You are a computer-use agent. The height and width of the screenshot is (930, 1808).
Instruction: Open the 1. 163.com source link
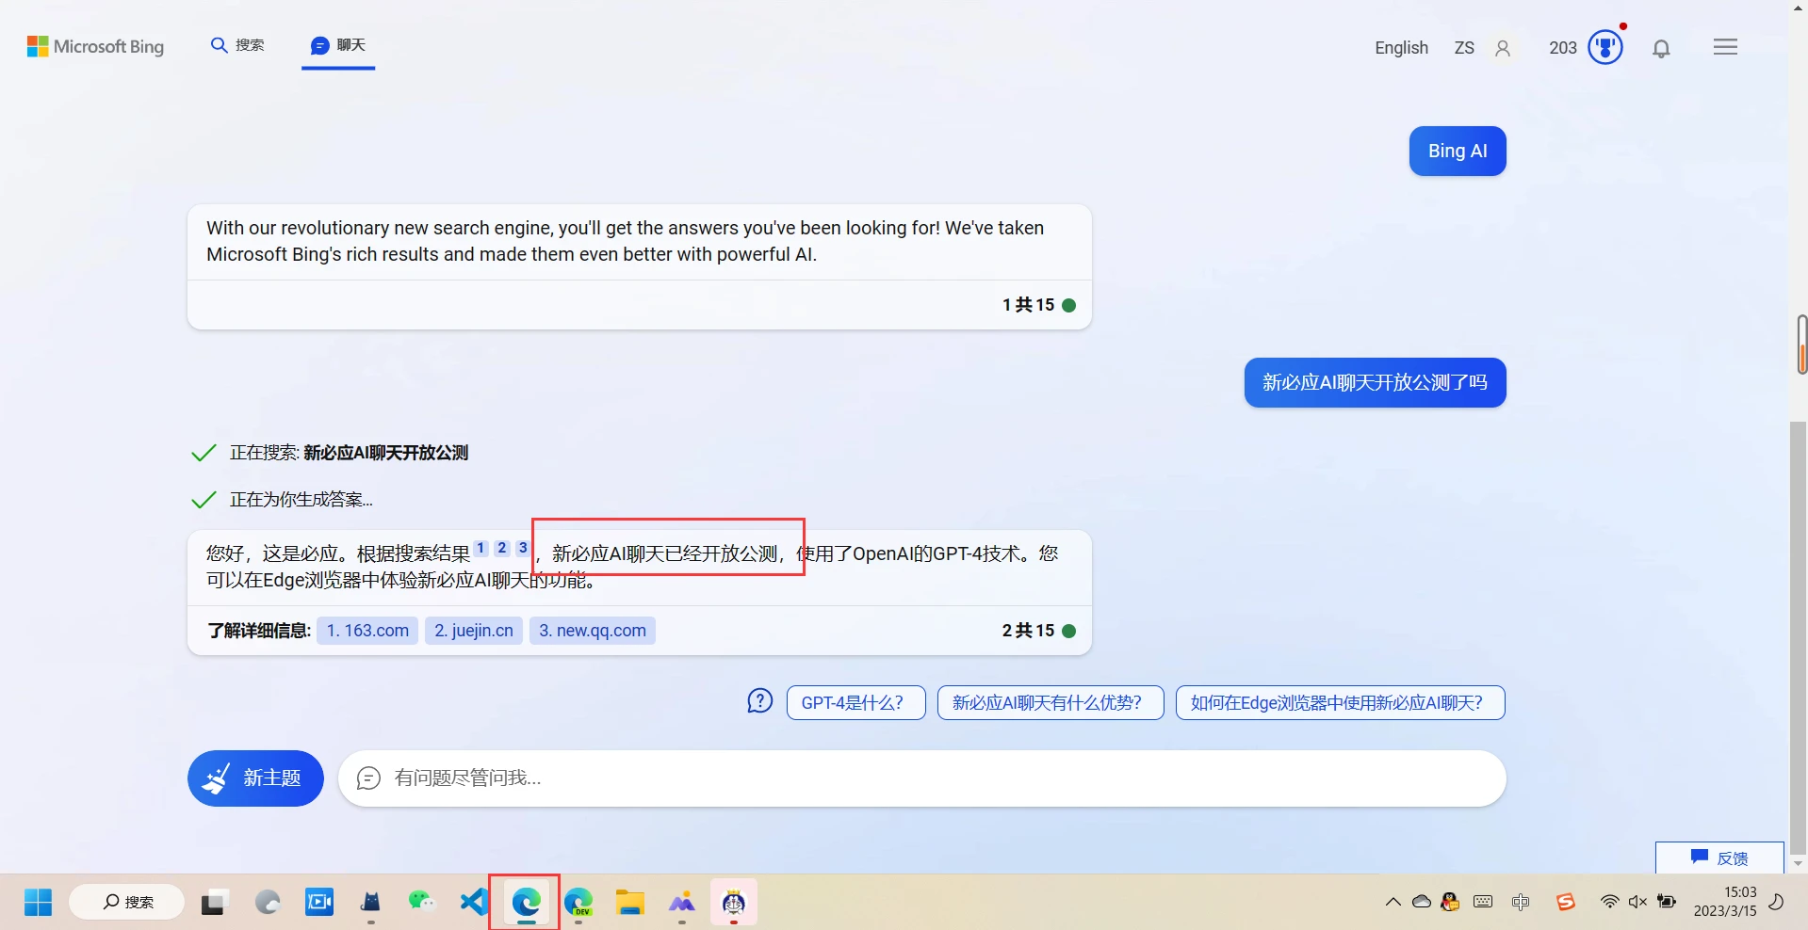[367, 631]
